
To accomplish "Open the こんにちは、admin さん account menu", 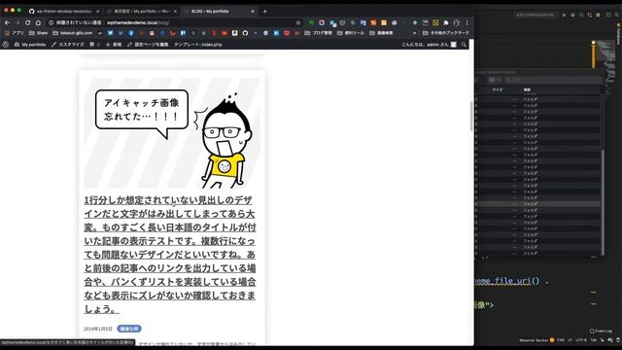I will click(x=430, y=45).
